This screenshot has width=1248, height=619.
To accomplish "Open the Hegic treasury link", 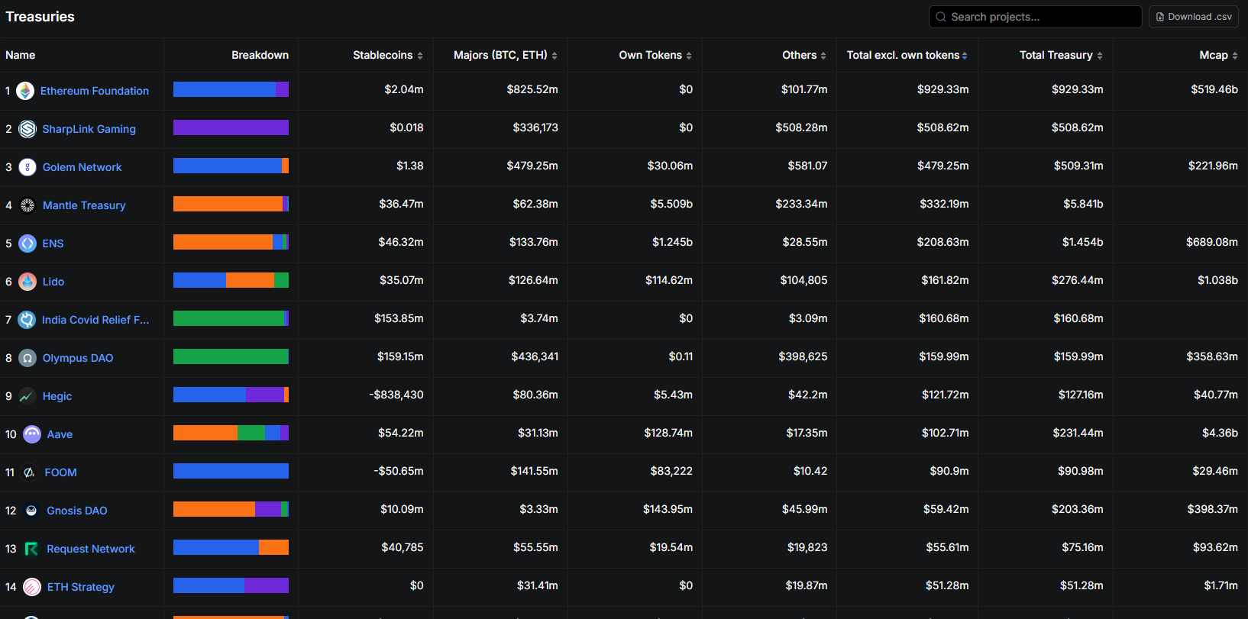I will 57,396.
